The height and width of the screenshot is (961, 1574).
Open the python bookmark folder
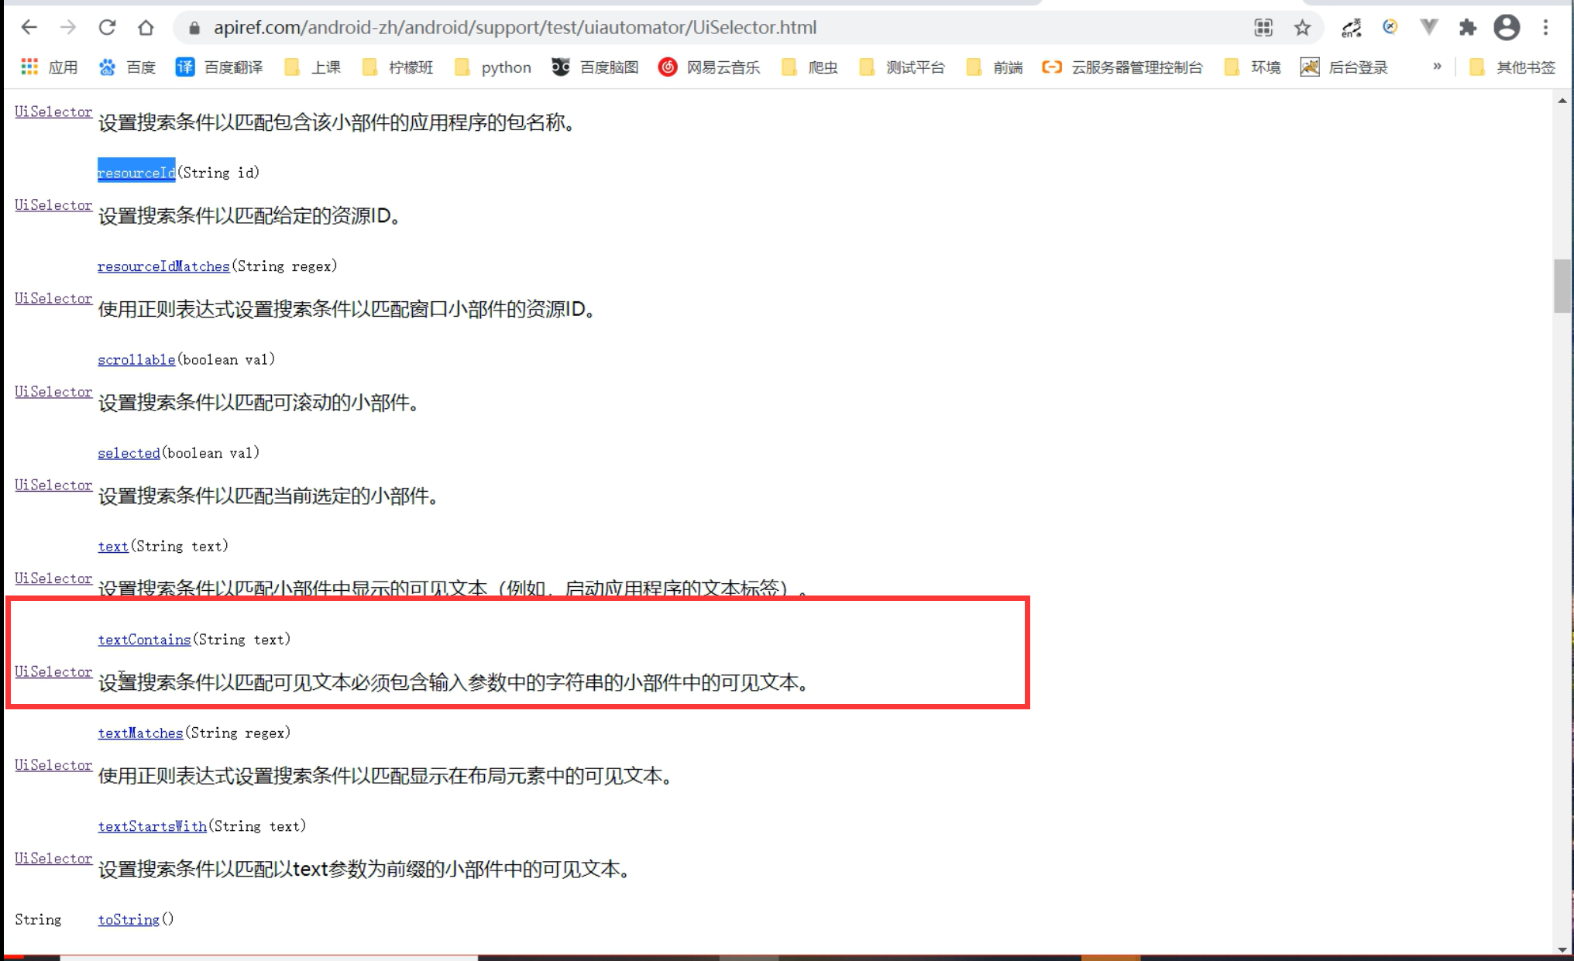coord(493,67)
